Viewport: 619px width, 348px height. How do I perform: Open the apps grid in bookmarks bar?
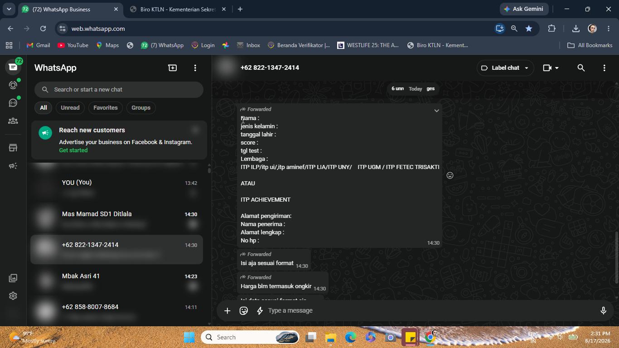tap(9, 45)
